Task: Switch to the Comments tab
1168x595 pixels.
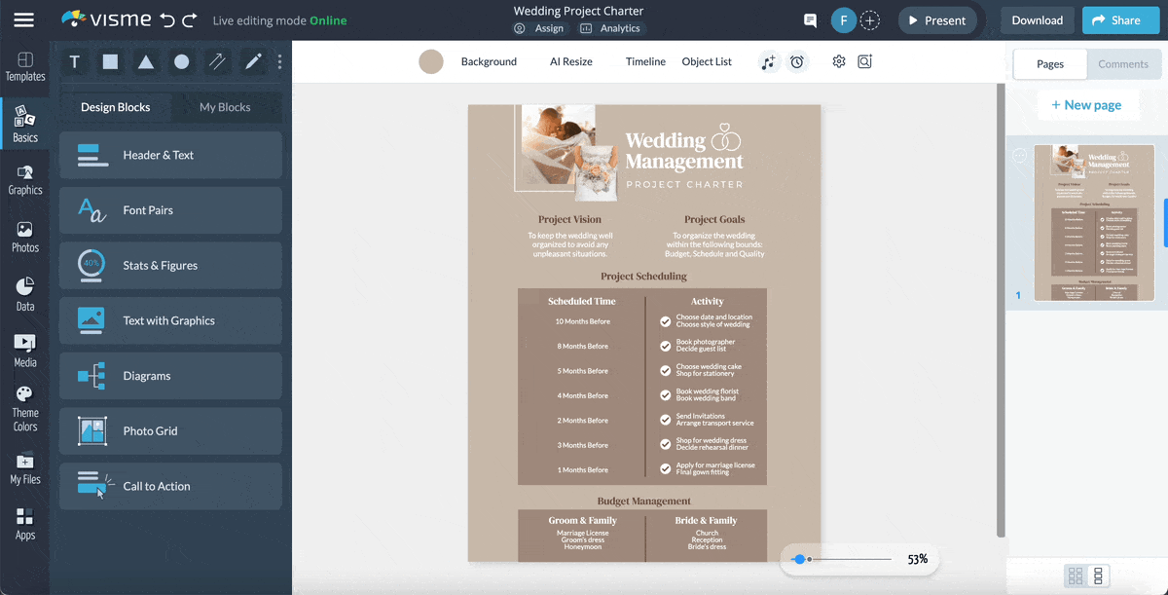Action: [x=1123, y=63]
